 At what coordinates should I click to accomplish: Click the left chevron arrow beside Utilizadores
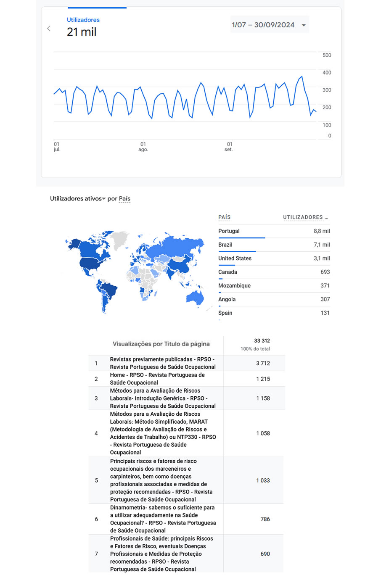click(x=49, y=29)
